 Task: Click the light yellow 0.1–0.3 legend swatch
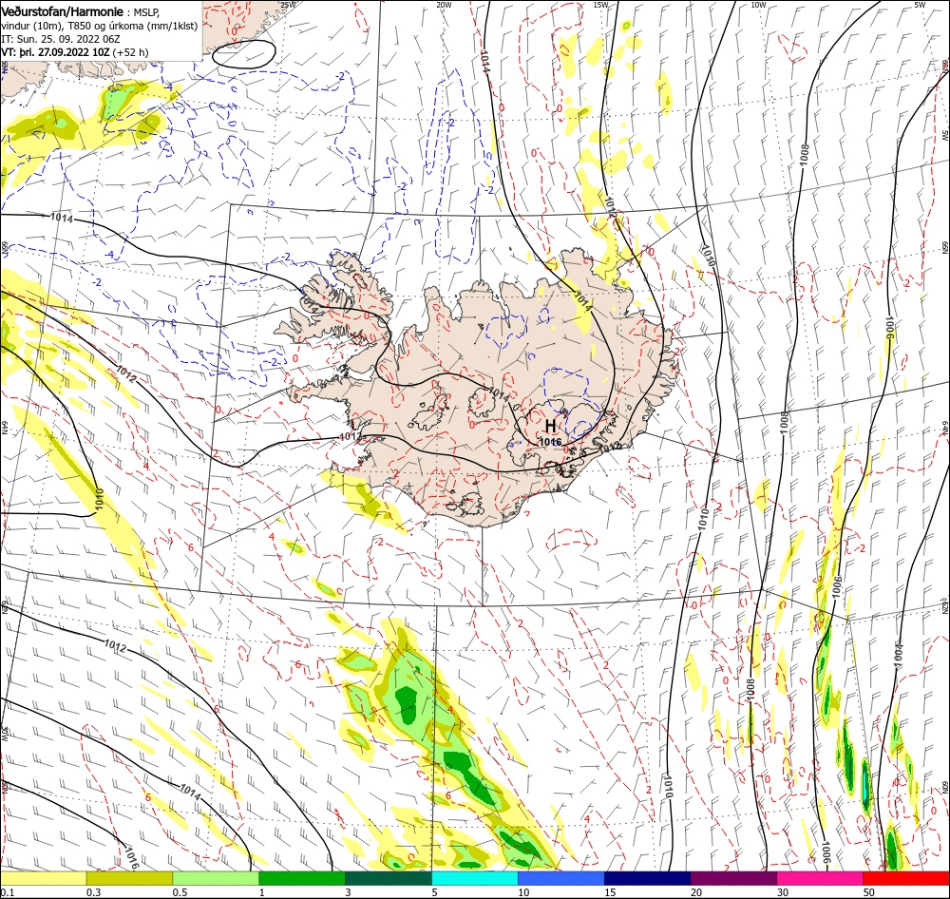44,878
